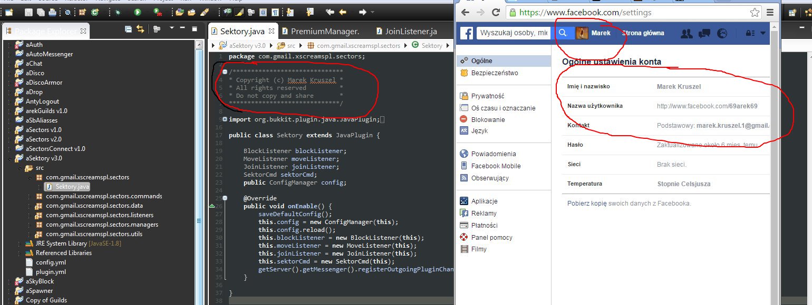Image resolution: width=812 pixels, height=305 pixels.
Task: Open Facebook account dropdown arrow
Action: point(762,33)
